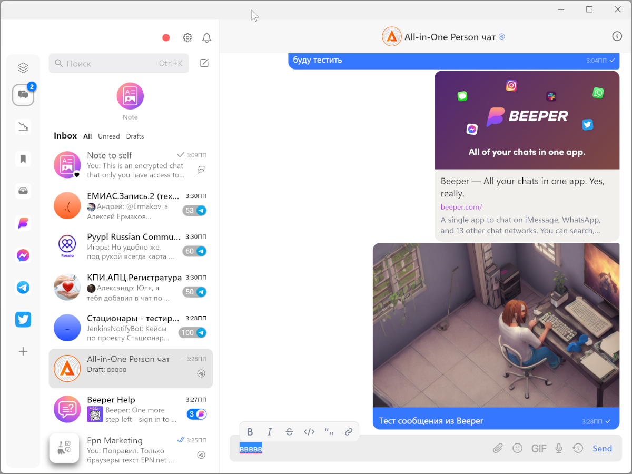Select the Messenger network sidebar icon
The image size is (632, 474).
(x=23, y=255)
